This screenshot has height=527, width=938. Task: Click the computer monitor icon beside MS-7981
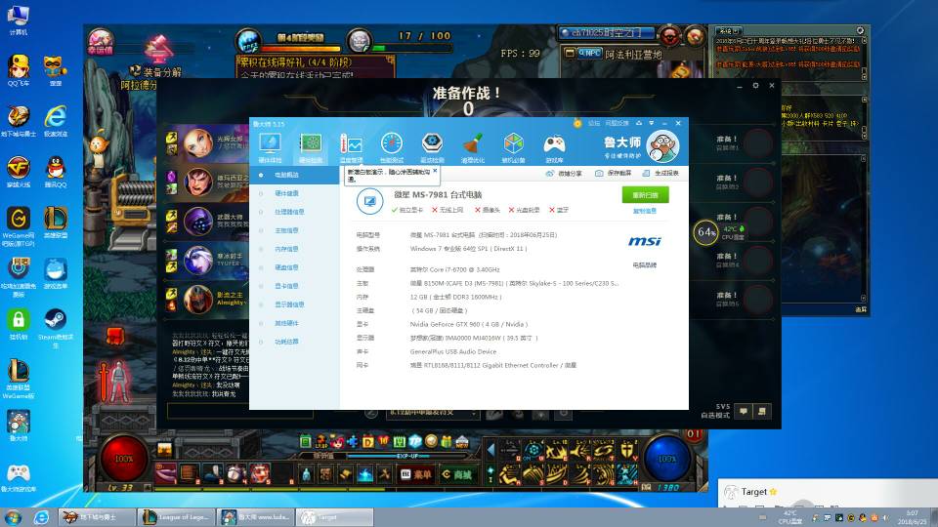(x=369, y=201)
